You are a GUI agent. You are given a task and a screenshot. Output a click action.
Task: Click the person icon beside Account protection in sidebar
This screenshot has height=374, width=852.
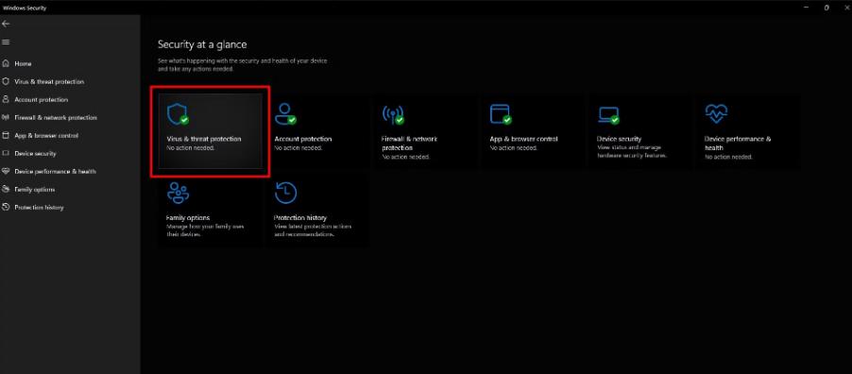coord(6,99)
